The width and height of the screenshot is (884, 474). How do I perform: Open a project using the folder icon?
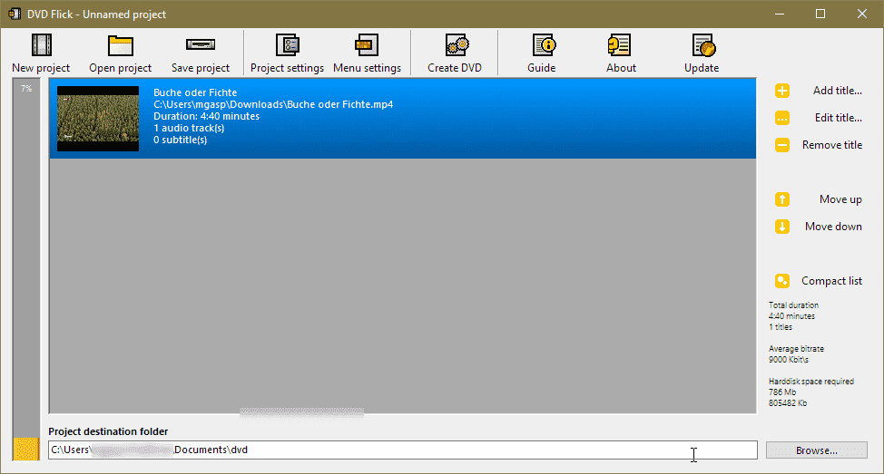120,44
